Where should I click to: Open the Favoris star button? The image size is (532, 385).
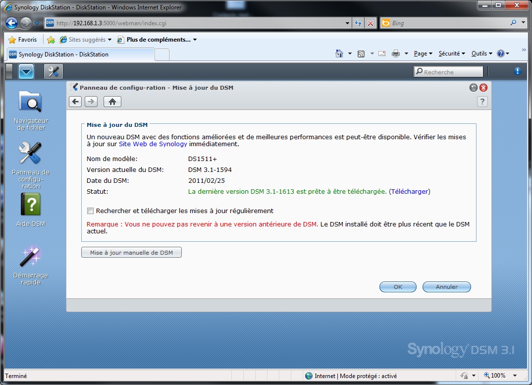22,40
